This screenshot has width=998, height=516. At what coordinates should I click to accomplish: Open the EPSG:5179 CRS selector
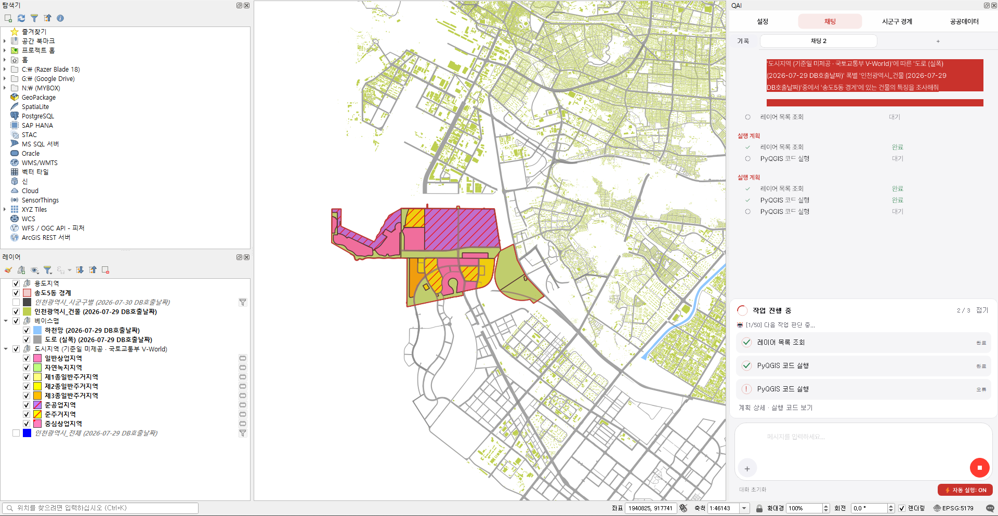click(954, 508)
